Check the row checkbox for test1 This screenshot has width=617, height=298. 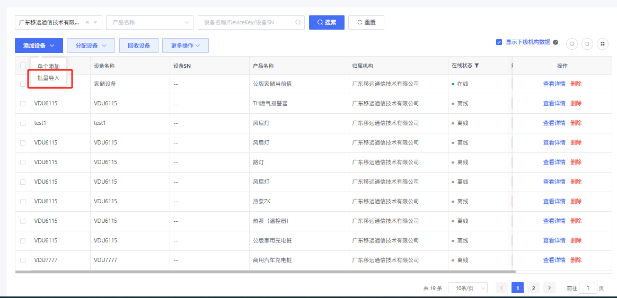click(23, 123)
